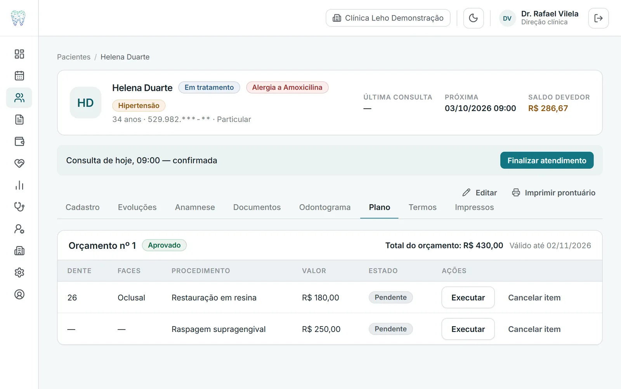Click the saldo devedor R$ 286,67 value
The width and height of the screenshot is (621, 389).
548,108
